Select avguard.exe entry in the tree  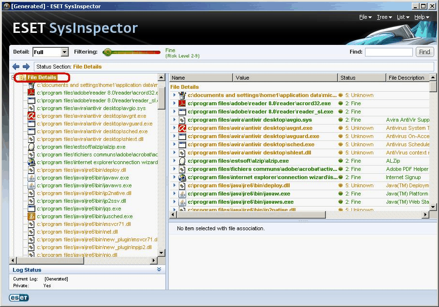pyautogui.click(x=95, y=124)
